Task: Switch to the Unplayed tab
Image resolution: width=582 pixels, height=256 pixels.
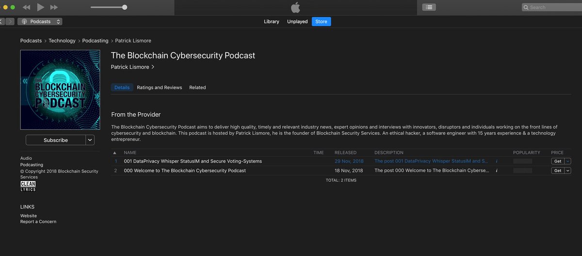Action: tap(297, 21)
